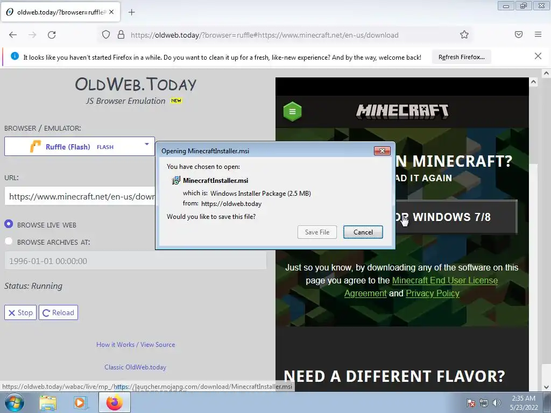
Task: Click the emulated page scrollbar up arrow
Action: [x=533, y=82]
